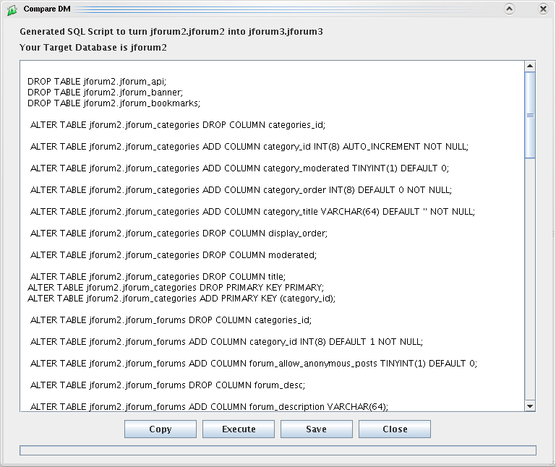The width and height of the screenshot is (556, 467).
Task: Click 'Compare DM' window title
Action: click(x=47, y=9)
